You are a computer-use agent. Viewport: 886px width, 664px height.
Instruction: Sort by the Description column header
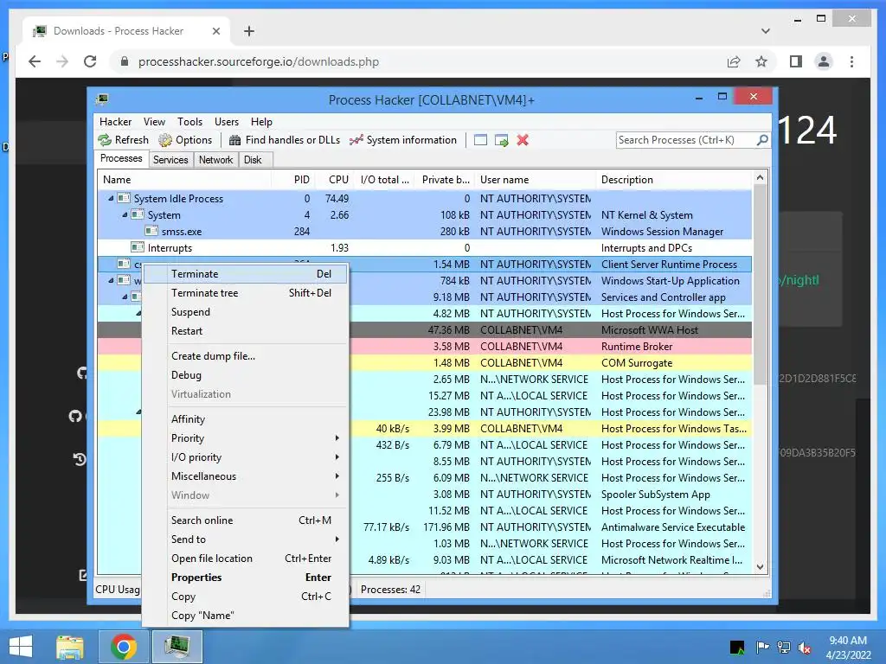(x=675, y=180)
